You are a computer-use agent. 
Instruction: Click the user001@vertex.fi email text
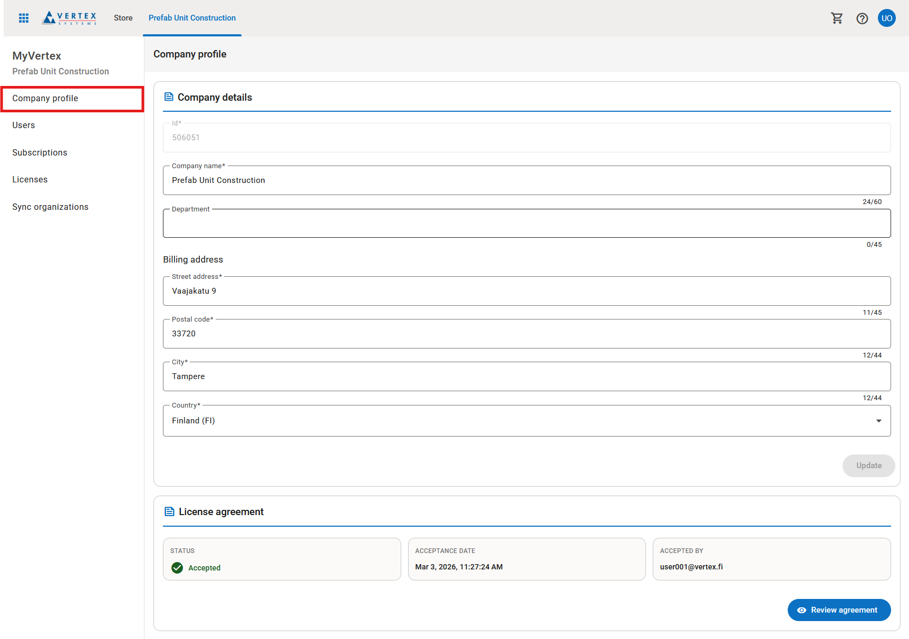pos(691,567)
